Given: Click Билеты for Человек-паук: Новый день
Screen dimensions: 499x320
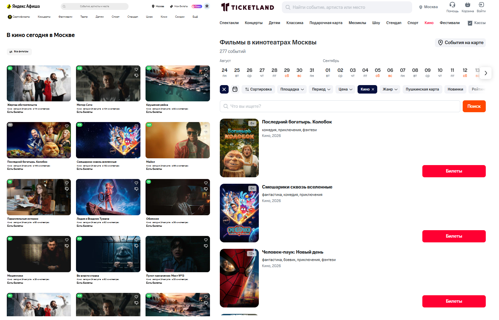Looking at the screenshot, I should click(454, 301).
